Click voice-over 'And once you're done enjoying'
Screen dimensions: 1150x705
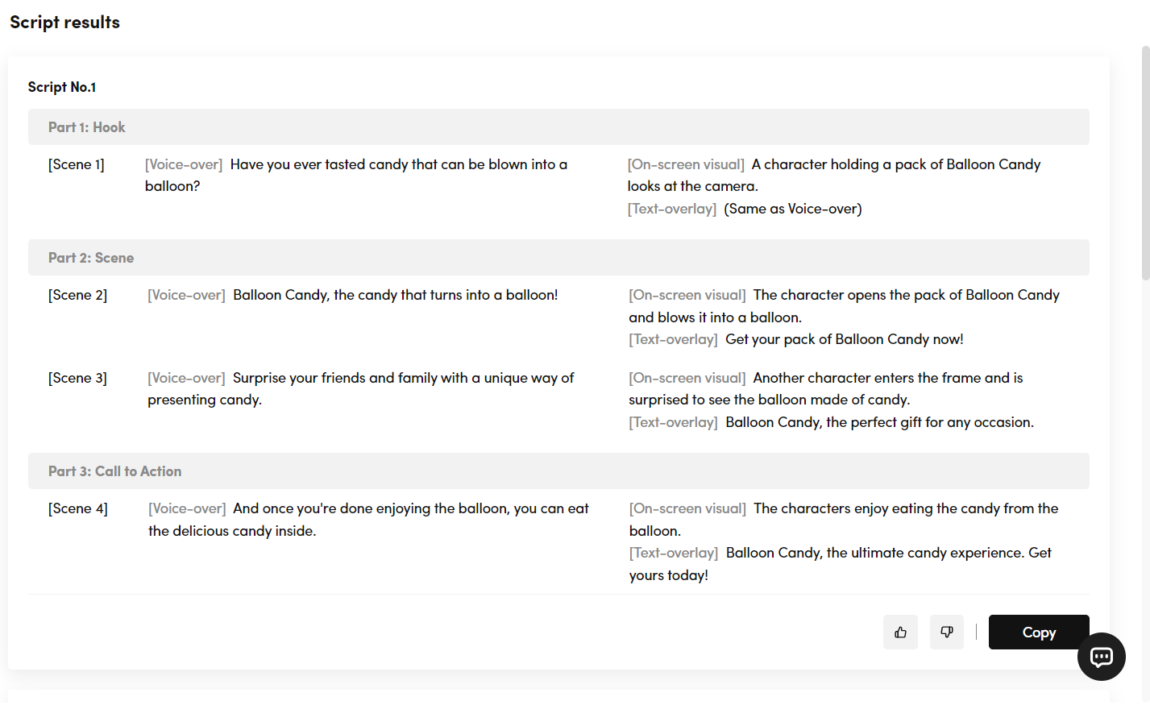tap(332, 508)
